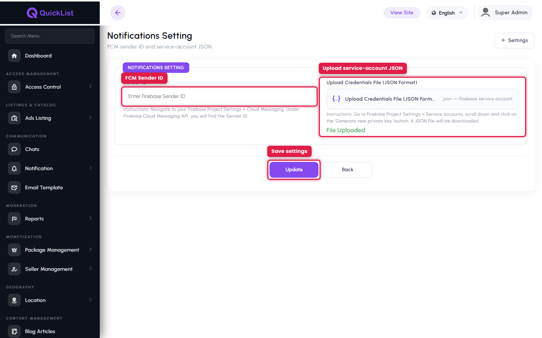
Task: Expand the Location submenu chevron
Action: click(91, 300)
